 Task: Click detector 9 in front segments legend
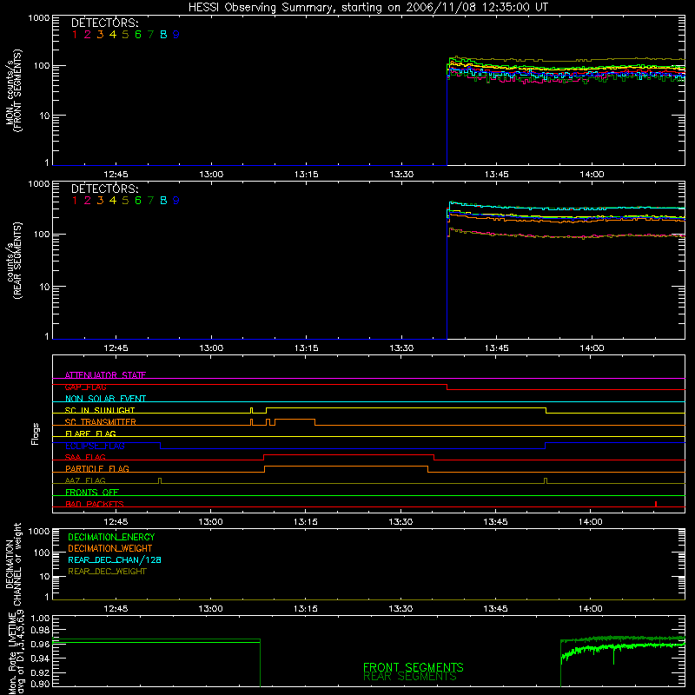point(176,35)
